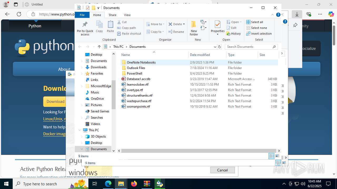Click the Explorer Help question icon

(278, 15)
